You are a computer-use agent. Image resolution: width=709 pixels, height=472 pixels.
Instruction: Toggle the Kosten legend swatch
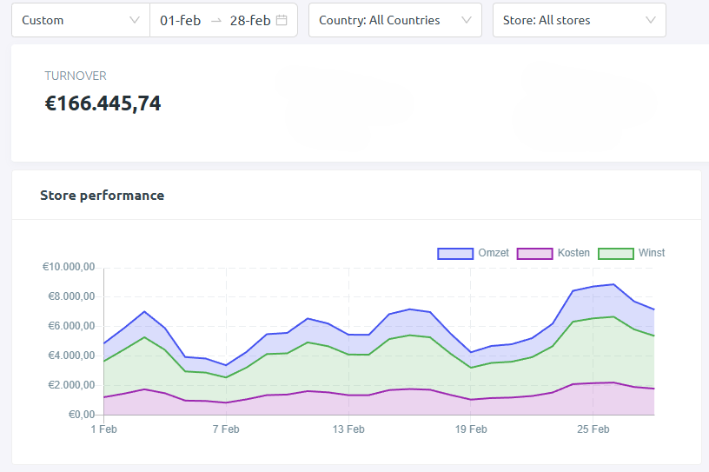point(535,254)
